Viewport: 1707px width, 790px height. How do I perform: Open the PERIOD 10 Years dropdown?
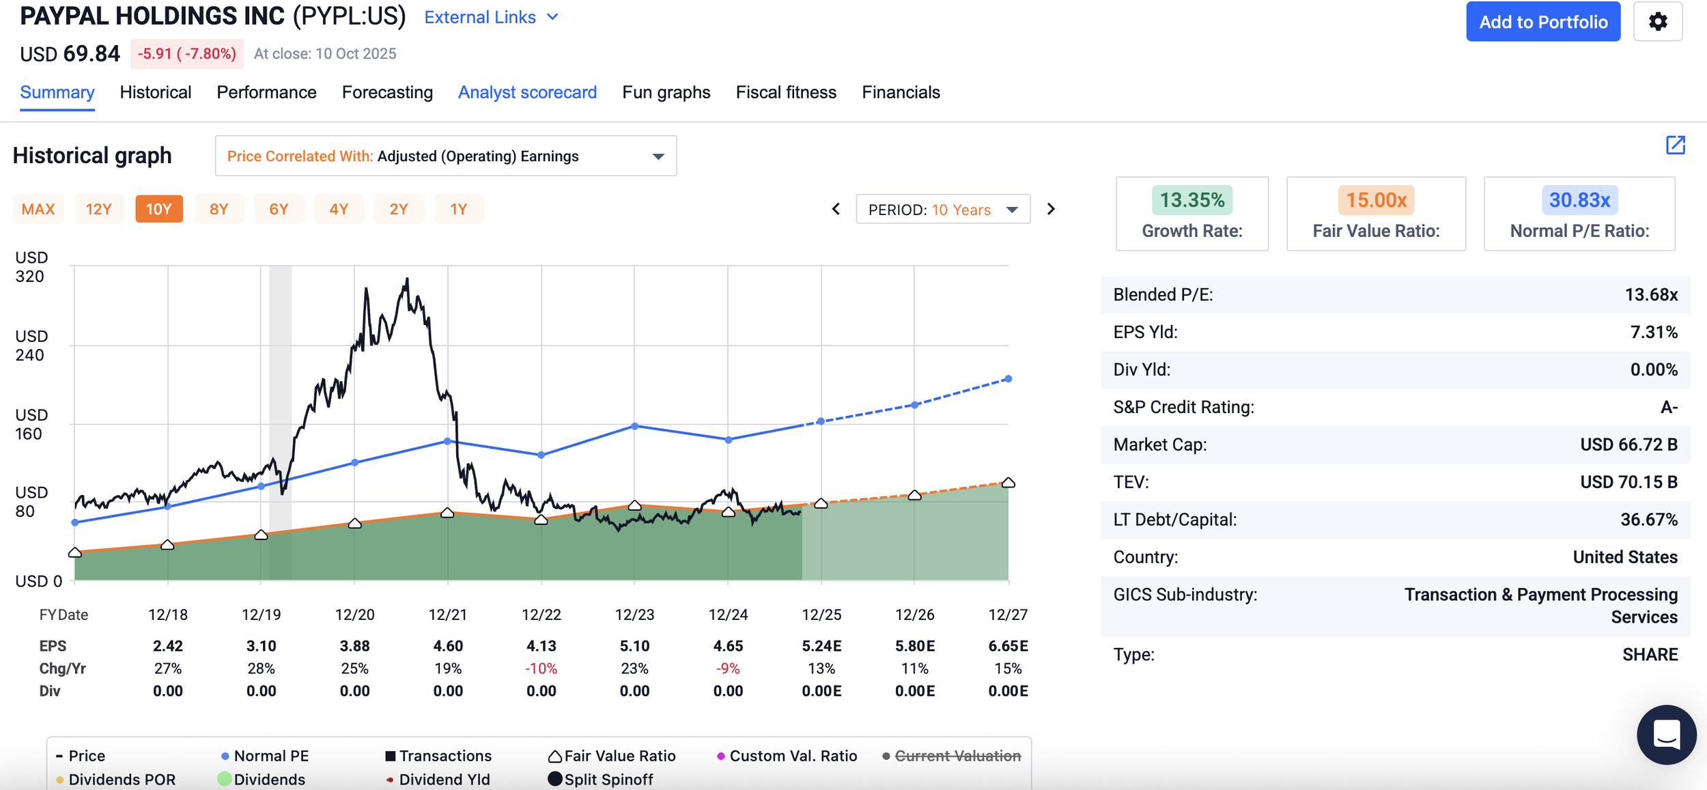pyautogui.click(x=943, y=210)
